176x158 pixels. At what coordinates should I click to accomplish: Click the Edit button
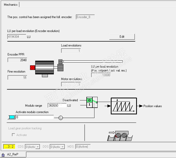click(122, 37)
